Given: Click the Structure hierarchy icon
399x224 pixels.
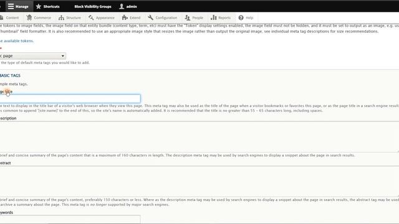Looking at the screenshot, I should coord(61,17).
